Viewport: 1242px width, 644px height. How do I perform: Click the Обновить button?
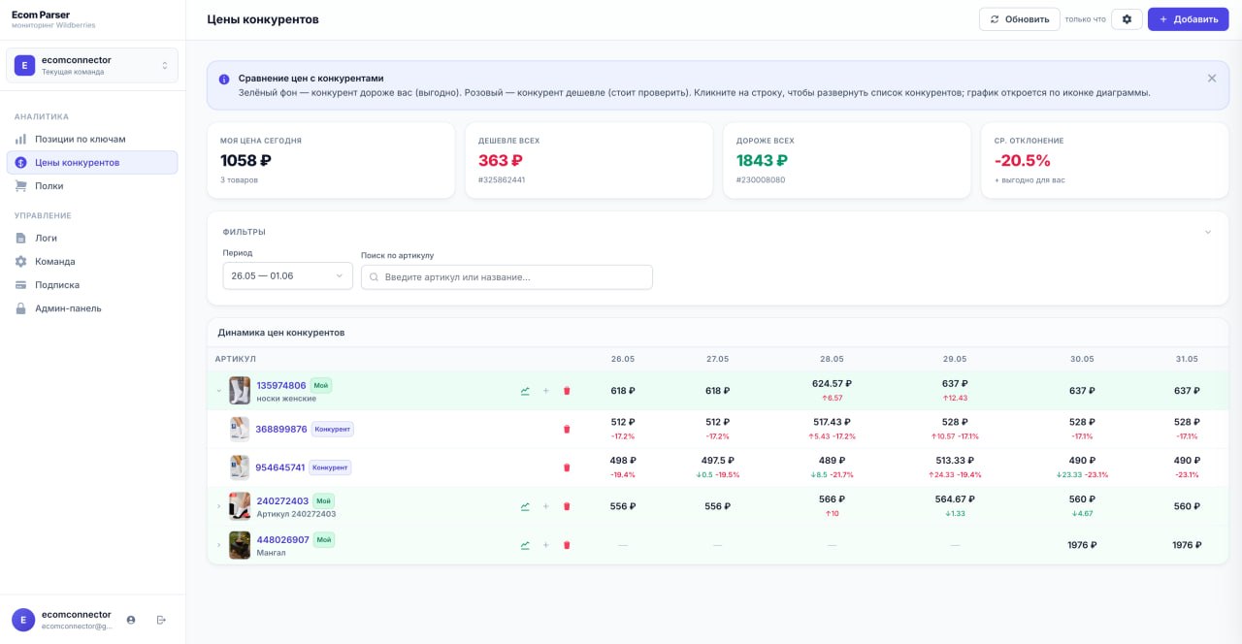(1020, 19)
